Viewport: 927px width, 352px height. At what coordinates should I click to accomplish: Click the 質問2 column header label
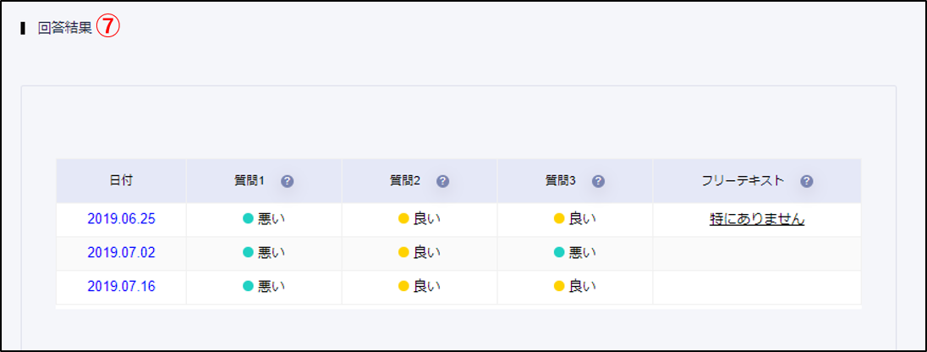405,181
